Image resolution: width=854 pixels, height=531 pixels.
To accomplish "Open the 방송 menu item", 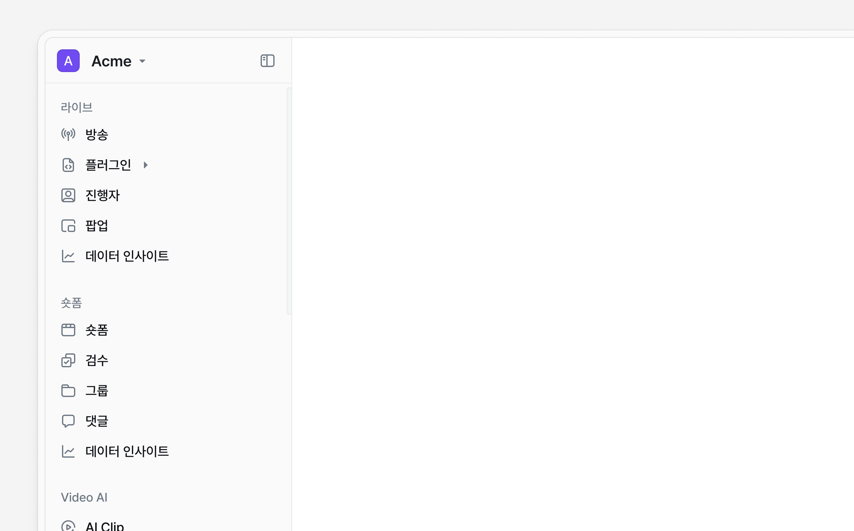I will coord(97,135).
